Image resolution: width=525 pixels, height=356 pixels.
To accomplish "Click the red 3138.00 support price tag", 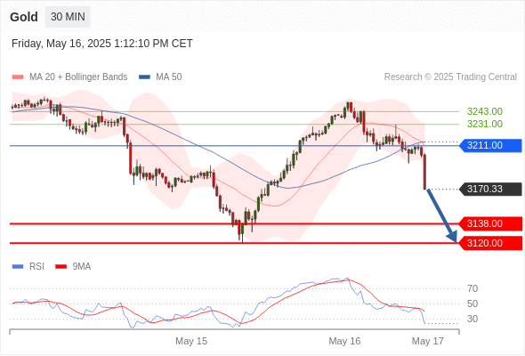I will click(490, 223).
